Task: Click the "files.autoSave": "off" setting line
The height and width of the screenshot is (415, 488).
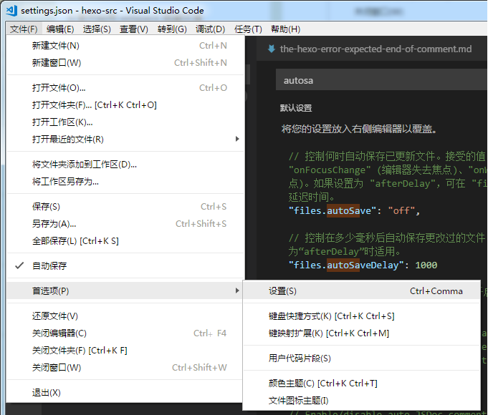Action: [354, 211]
